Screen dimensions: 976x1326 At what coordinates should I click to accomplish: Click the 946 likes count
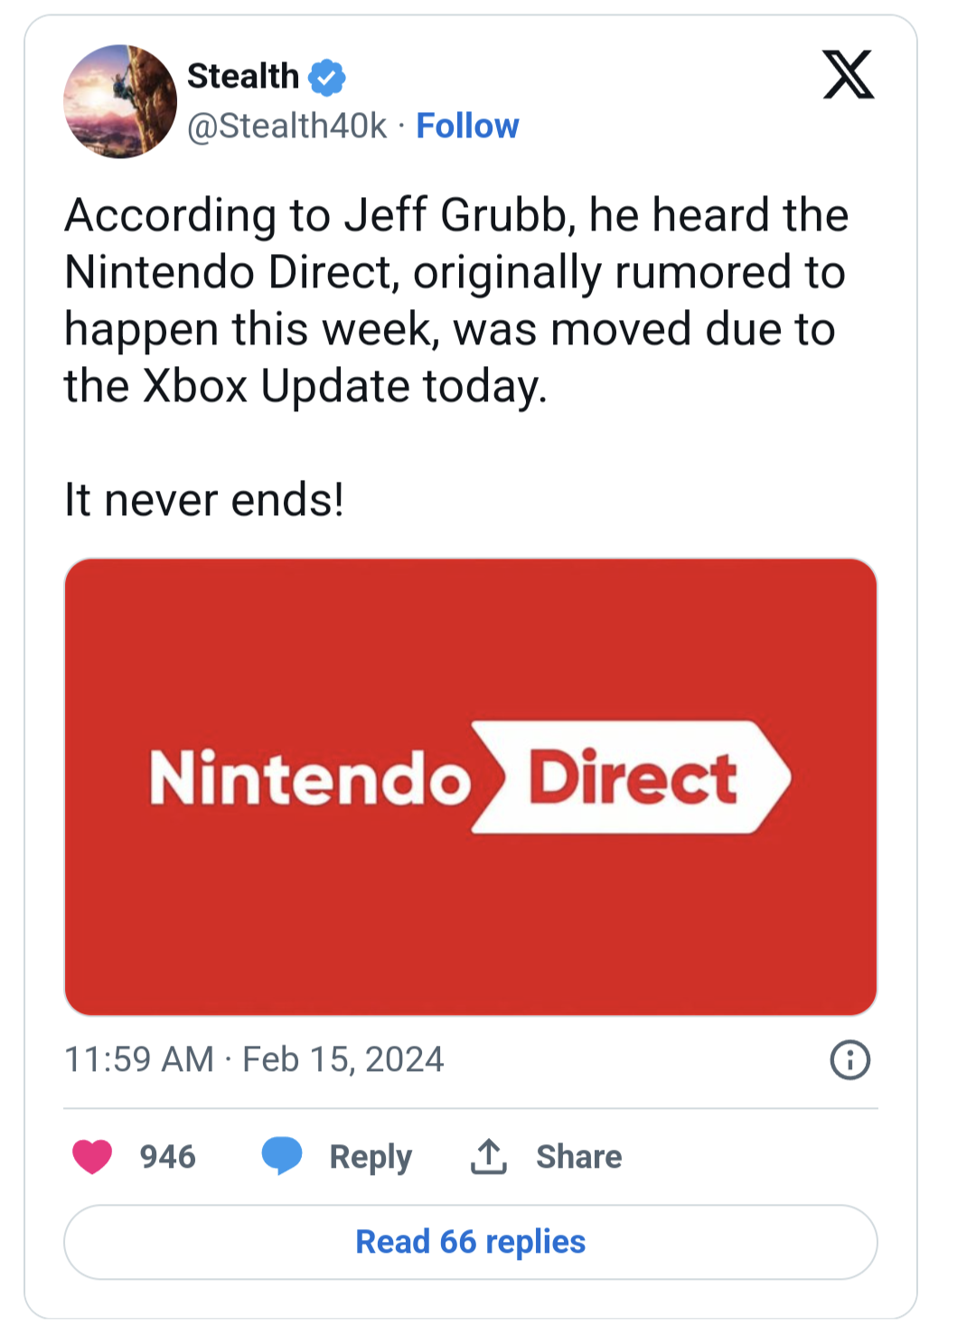168,1157
